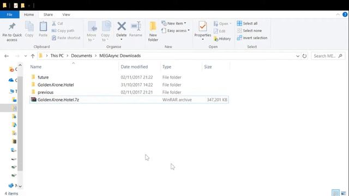Click MEGAsync Downloads breadcrumb
Viewport: 349px width, 196px height.
click(120, 56)
